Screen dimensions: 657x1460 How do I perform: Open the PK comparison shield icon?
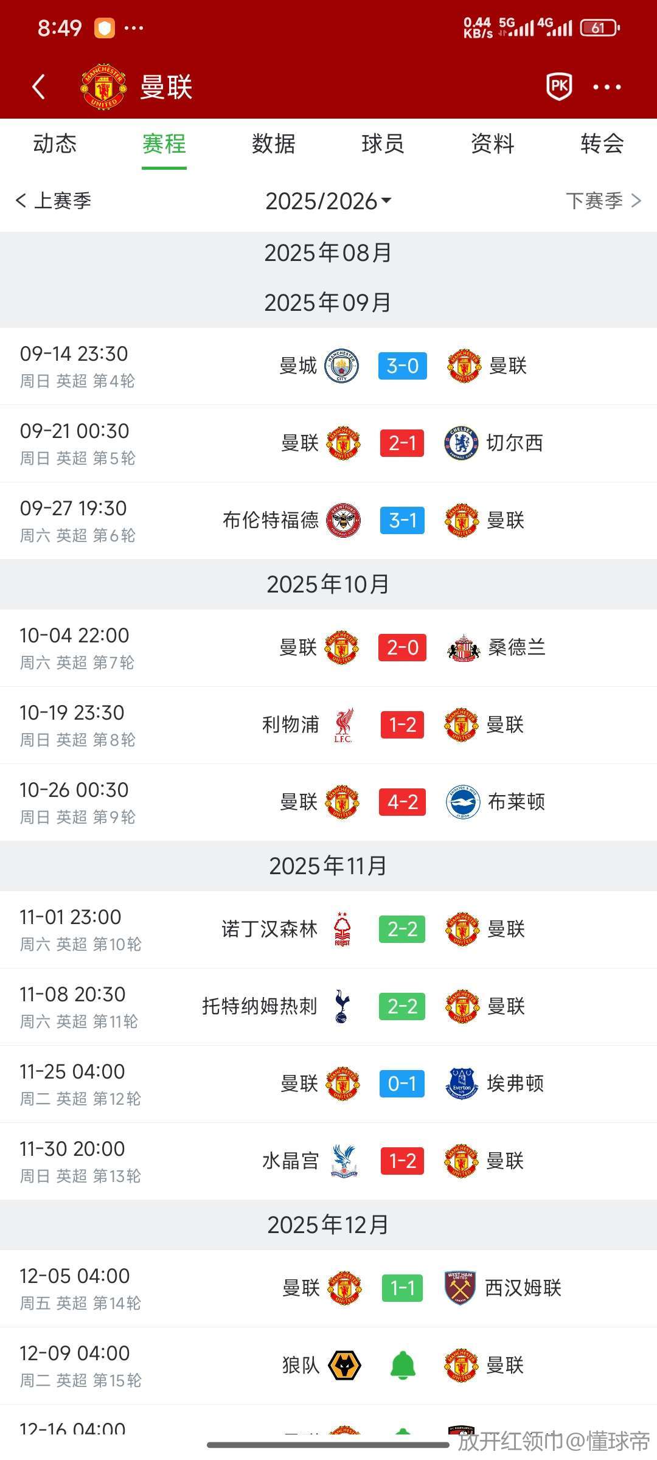[559, 86]
